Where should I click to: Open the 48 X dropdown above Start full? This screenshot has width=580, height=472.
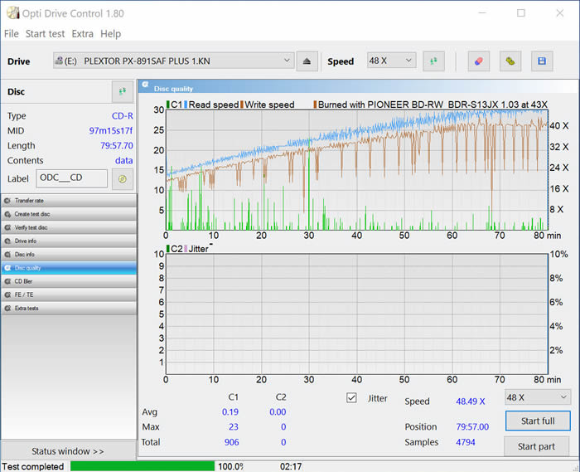537,397
